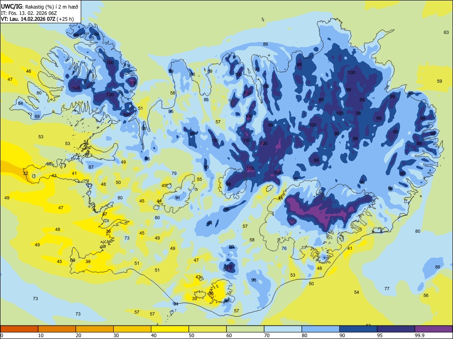Click the map value '32' in the orange area

[25, 173]
